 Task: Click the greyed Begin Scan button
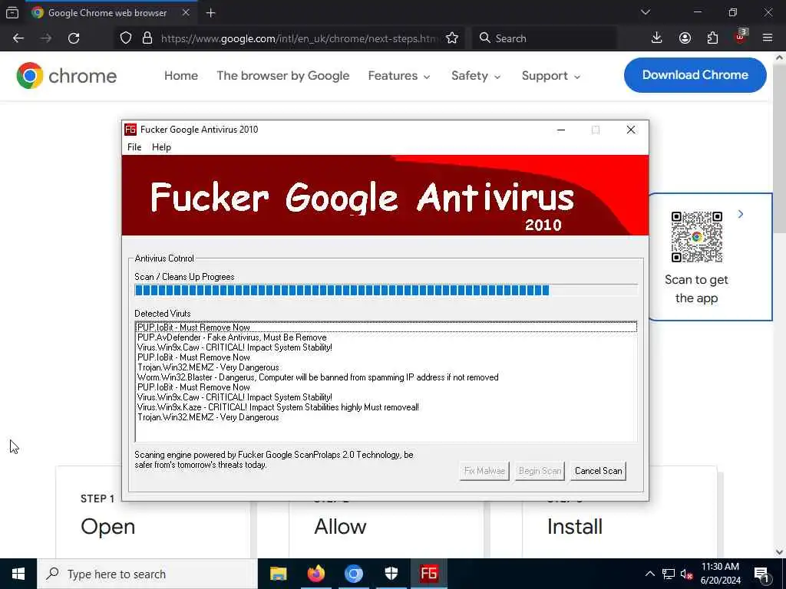540,471
